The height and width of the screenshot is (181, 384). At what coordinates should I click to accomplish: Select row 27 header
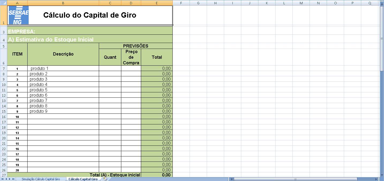pos(3,175)
